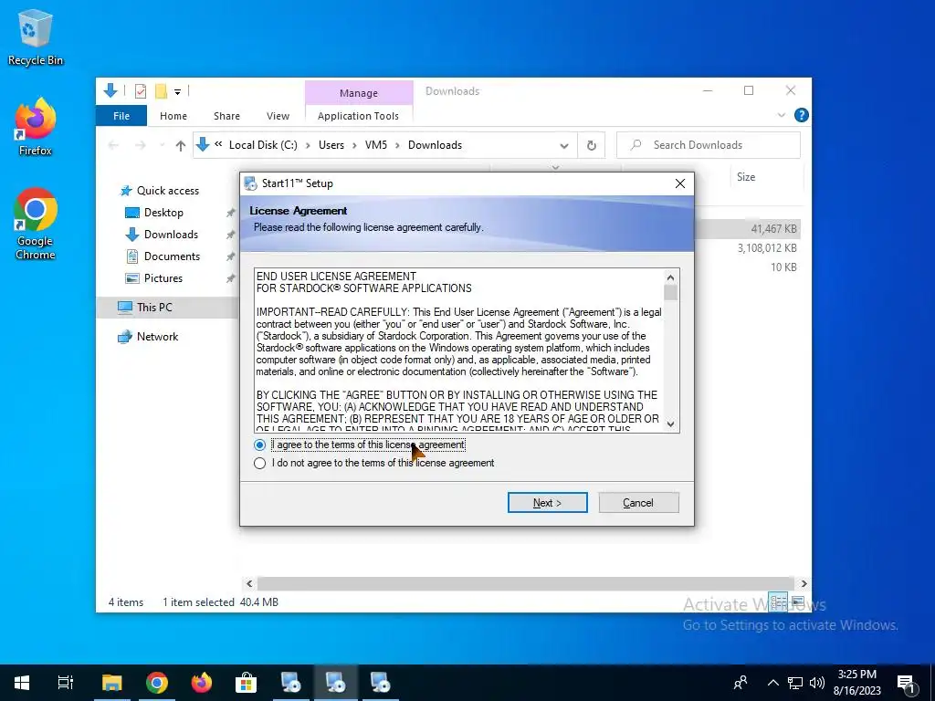Click File Explorer taskbar icon
Screen dimensions: 935x701
tap(111, 683)
